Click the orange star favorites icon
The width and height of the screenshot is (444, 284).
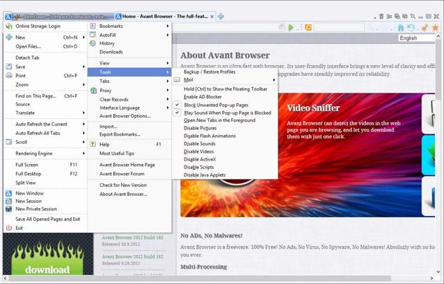pyautogui.click(x=435, y=28)
